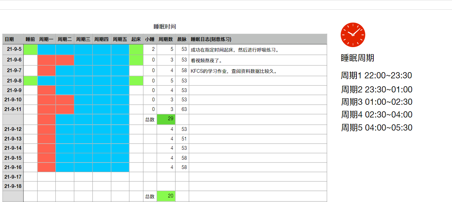This screenshot has height=202, width=452.
Task: Click the green 睡前 cell for 21-9-8
Action: pyautogui.click(x=30, y=81)
